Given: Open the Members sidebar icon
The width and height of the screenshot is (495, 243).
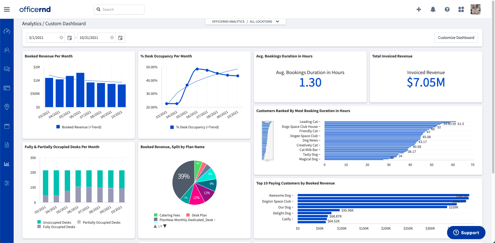Looking at the screenshot, I should pos(7,50).
